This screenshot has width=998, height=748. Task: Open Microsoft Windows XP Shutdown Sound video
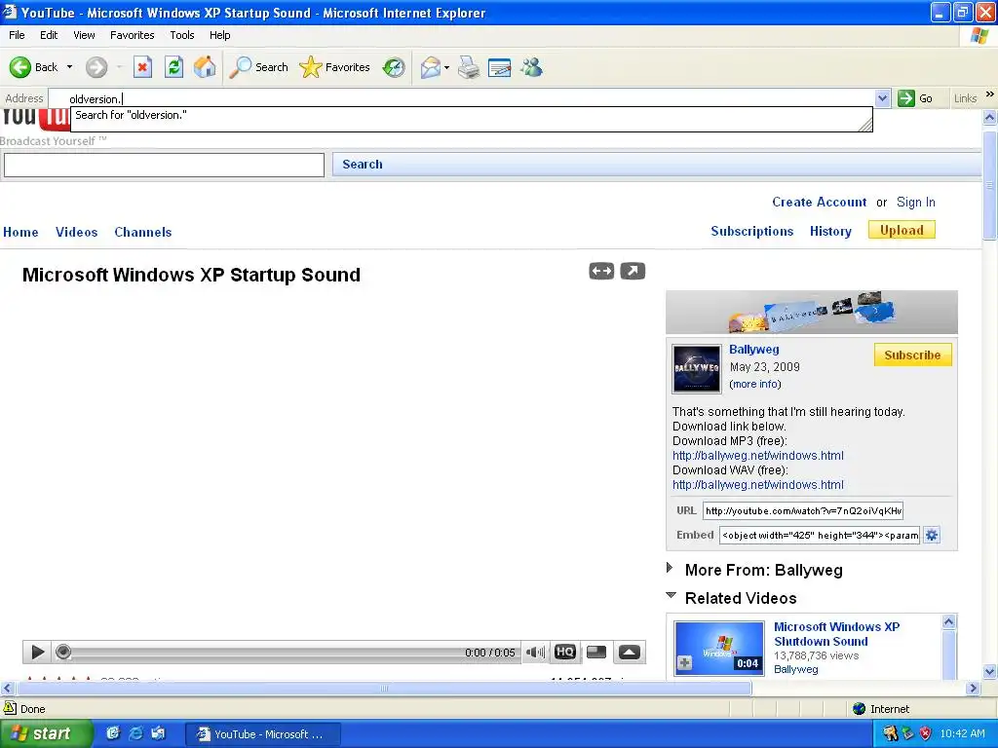836,634
